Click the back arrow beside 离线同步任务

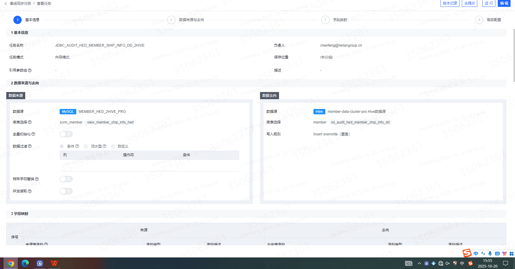6,4
